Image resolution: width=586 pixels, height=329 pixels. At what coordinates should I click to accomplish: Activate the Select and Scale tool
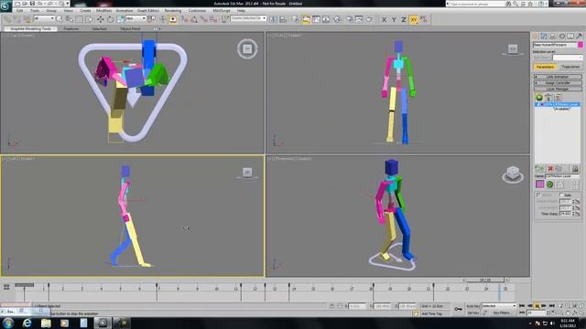[120, 19]
